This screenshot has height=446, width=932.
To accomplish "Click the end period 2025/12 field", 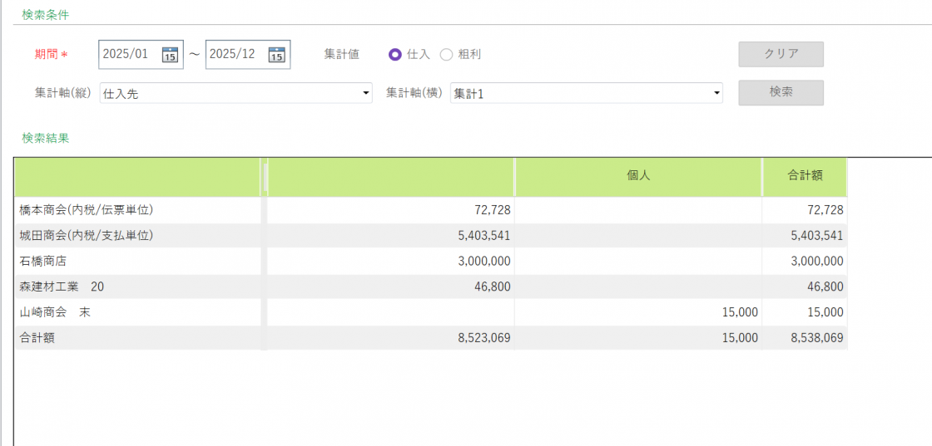I will (x=234, y=55).
